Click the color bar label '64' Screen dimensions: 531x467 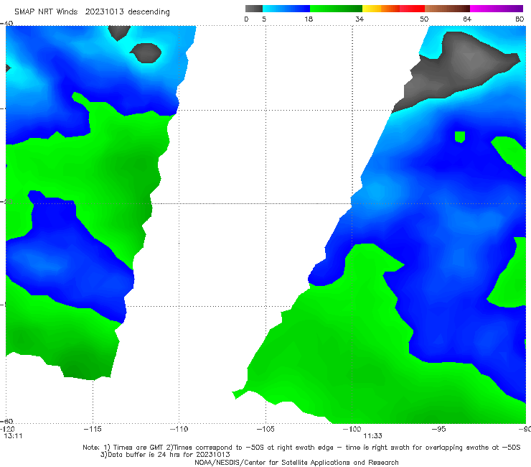point(467,19)
